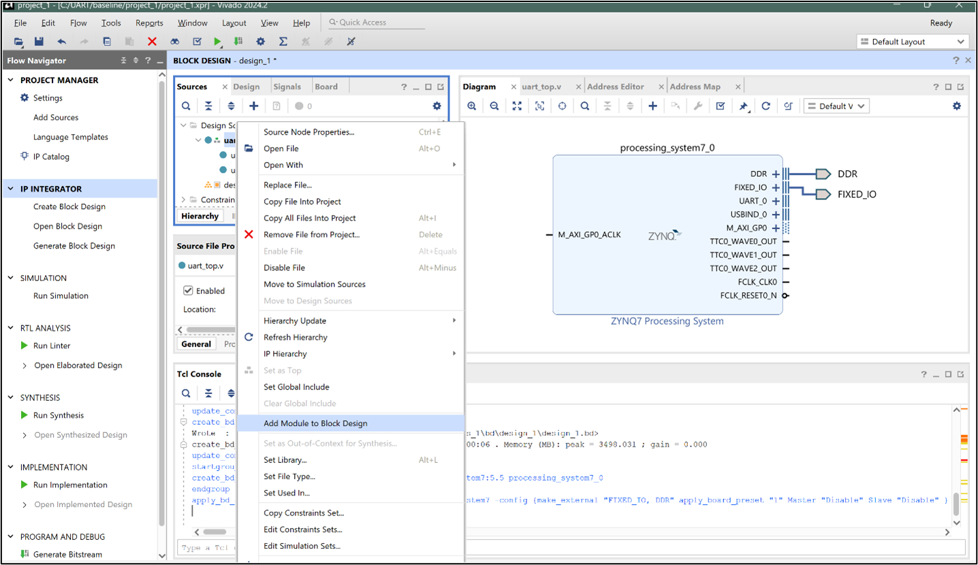978x565 pixels.
Task: Add sources with the plus icon in Sources panel
Action: coord(253,106)
